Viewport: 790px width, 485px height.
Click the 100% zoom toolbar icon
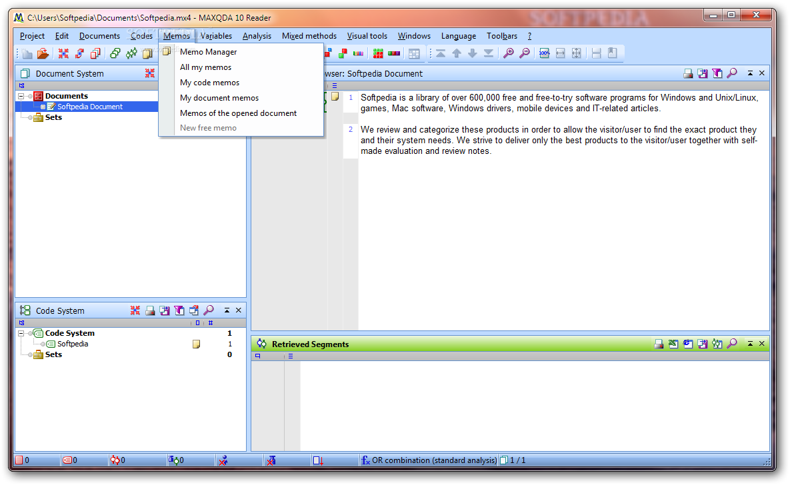point(544,53)
